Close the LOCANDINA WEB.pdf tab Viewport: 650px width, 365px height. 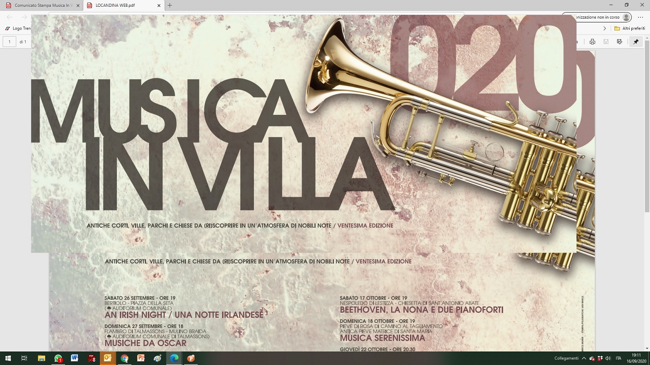click(x=159, y=5)
